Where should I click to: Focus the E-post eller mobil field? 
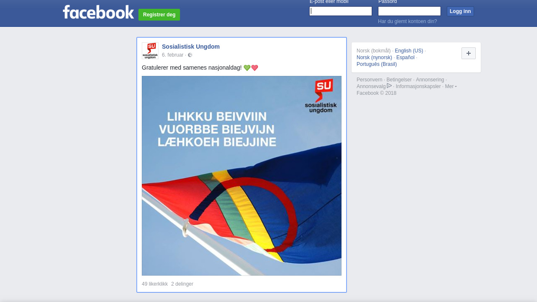pyautogui.click(x=341, y=11)
